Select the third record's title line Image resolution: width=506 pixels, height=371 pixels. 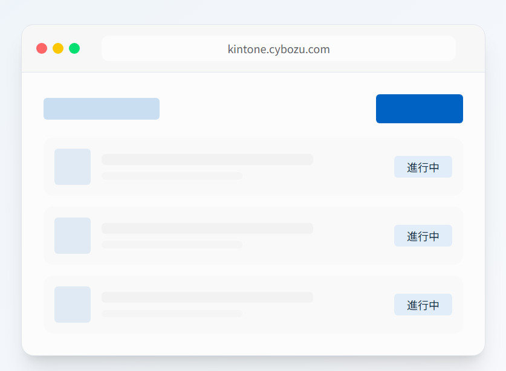(207, 297)
